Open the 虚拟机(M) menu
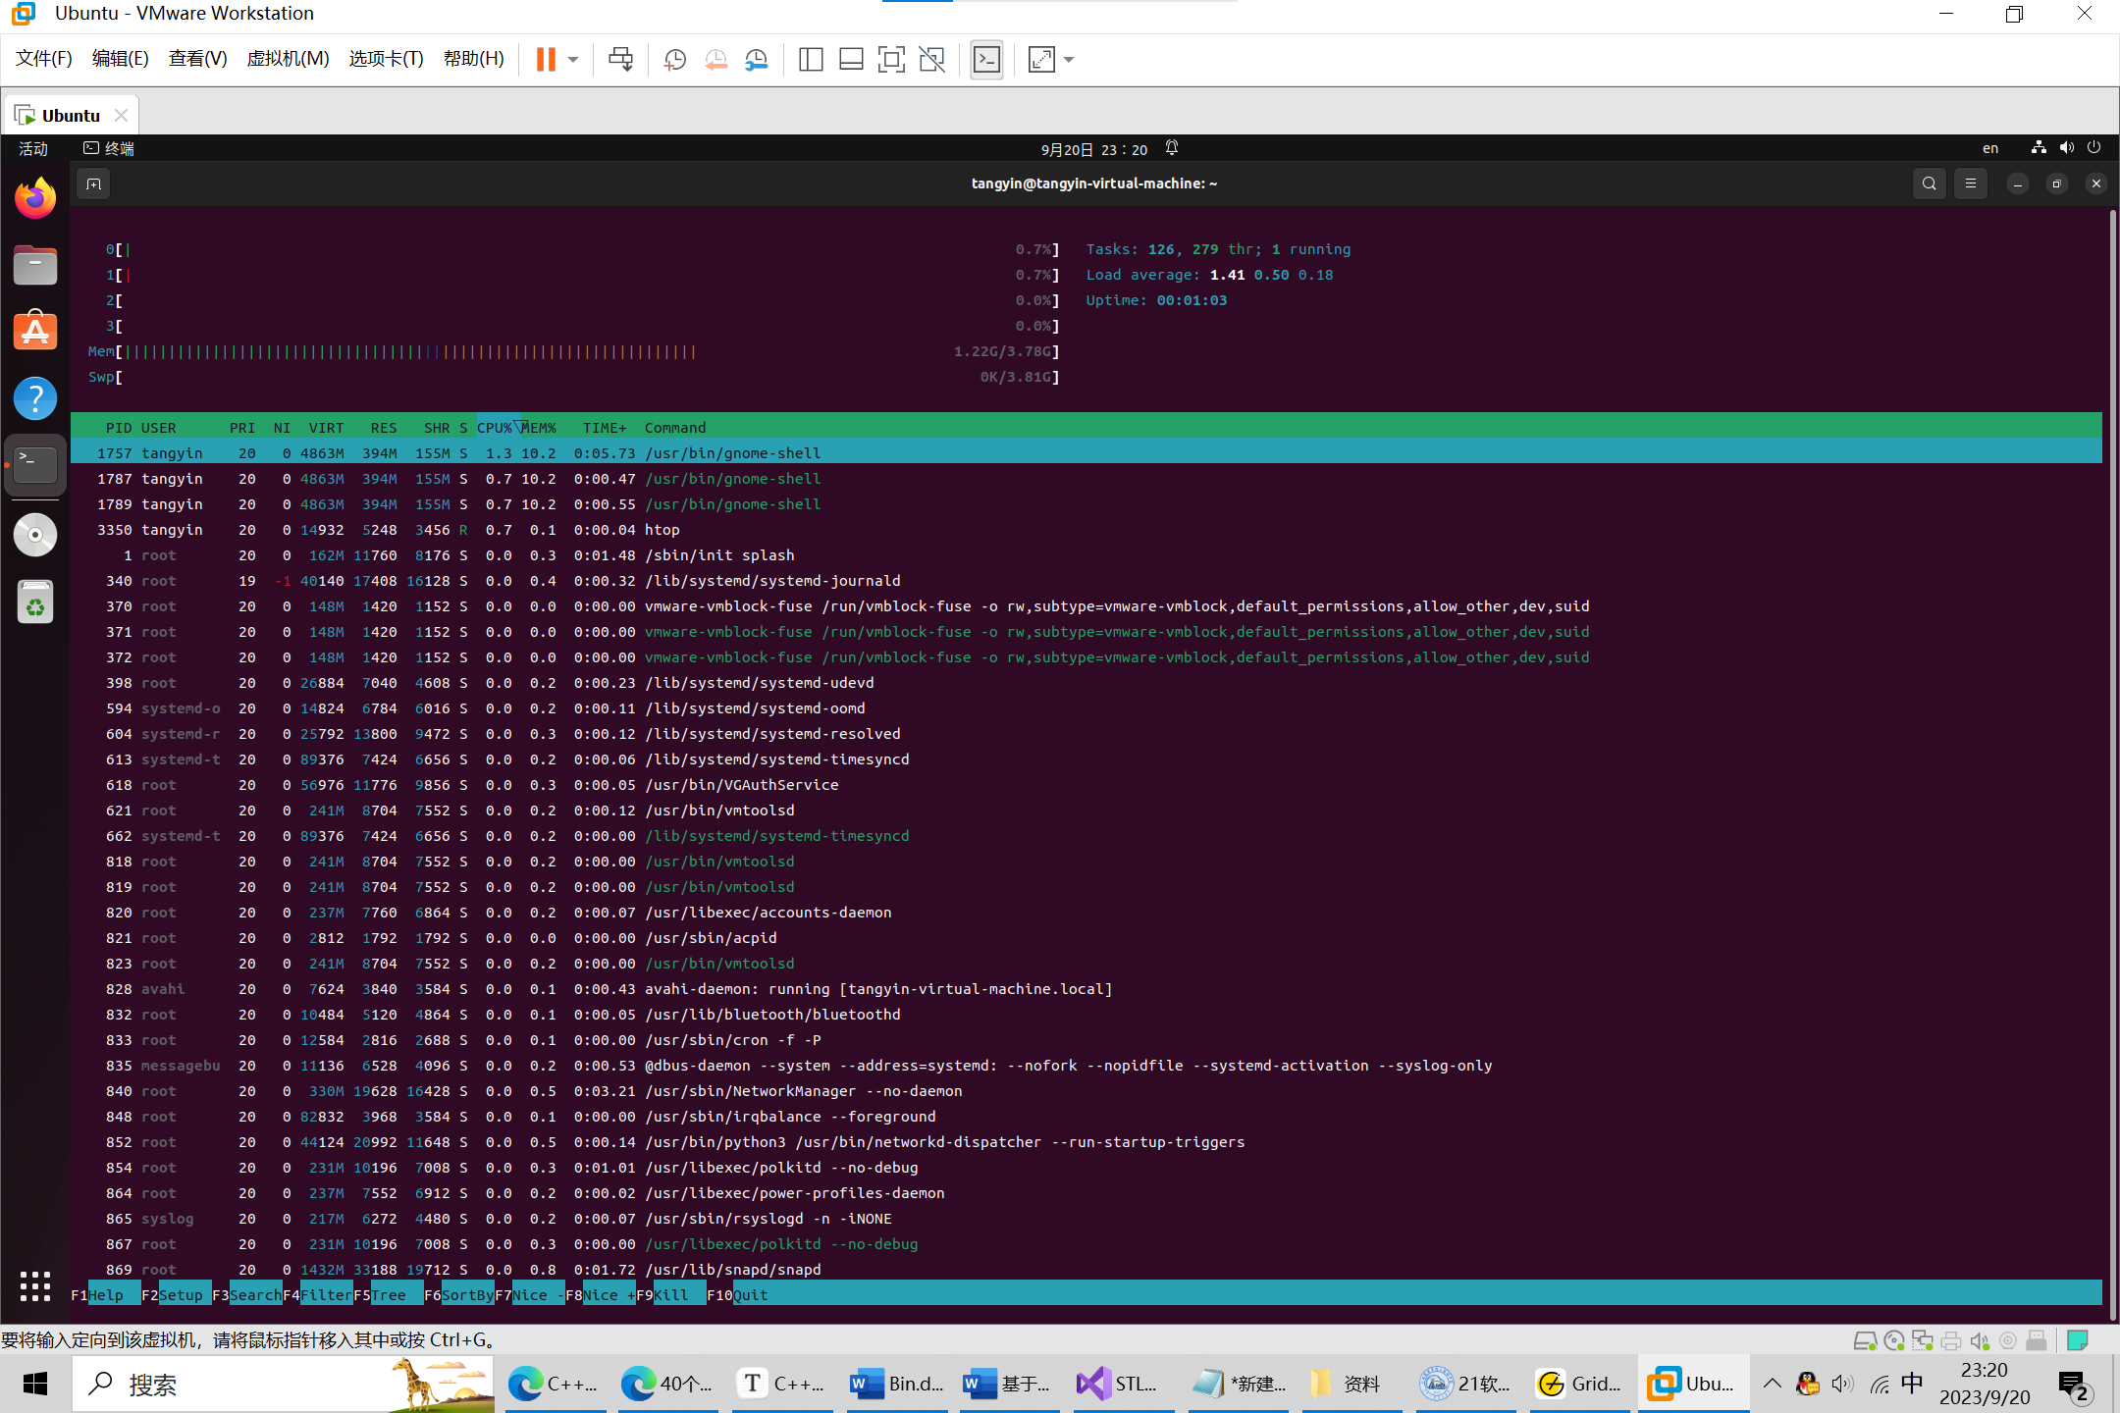The image size is (2120, 1413). [x=288, y=59]
